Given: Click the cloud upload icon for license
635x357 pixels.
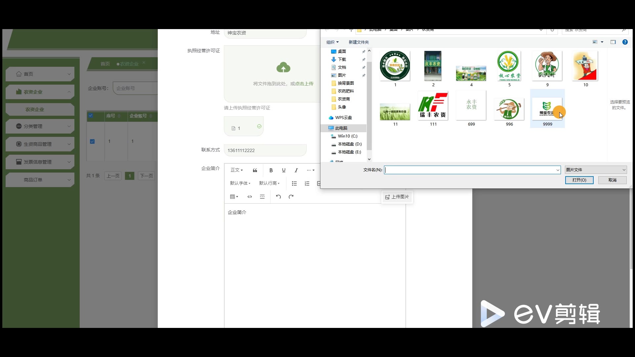Looking at the screenshot, I should 283,68.
